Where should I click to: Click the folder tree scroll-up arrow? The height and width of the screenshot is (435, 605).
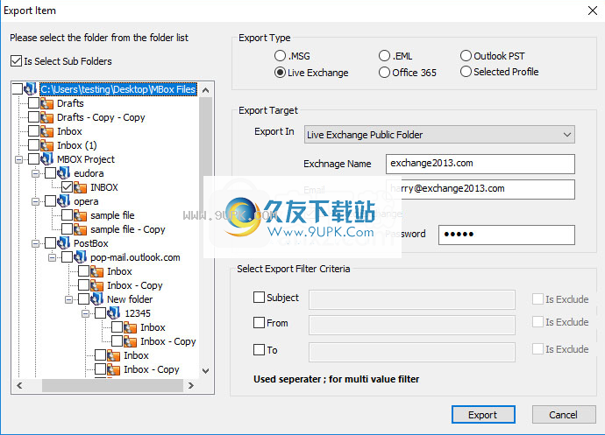pyautogui.click(x=206, y=90)
